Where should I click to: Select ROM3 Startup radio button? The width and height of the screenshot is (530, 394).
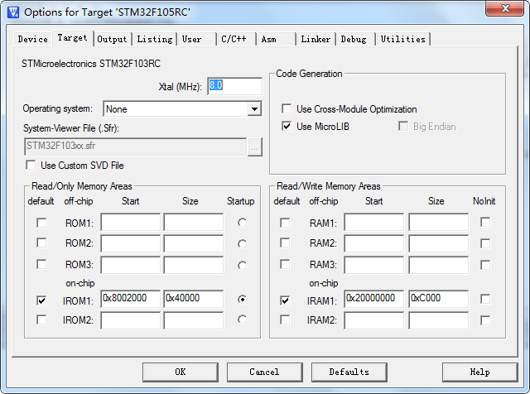pos(242,265)
